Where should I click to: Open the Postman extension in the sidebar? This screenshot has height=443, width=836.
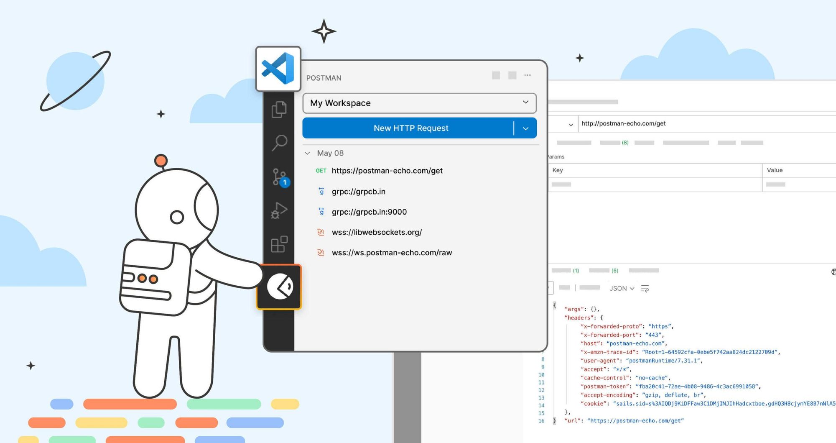click(x=279, y=286)
